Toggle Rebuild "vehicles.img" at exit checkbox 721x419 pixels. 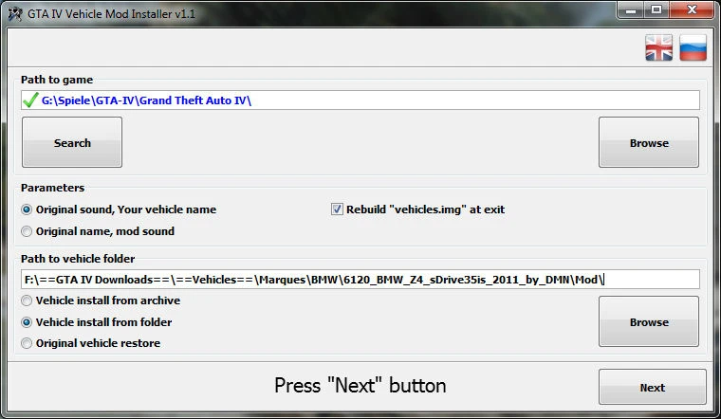click(x=337, y=209)
